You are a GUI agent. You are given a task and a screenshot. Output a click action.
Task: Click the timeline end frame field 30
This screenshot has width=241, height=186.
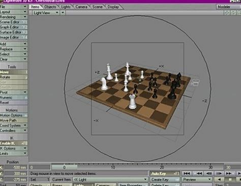tap(232, 168)
